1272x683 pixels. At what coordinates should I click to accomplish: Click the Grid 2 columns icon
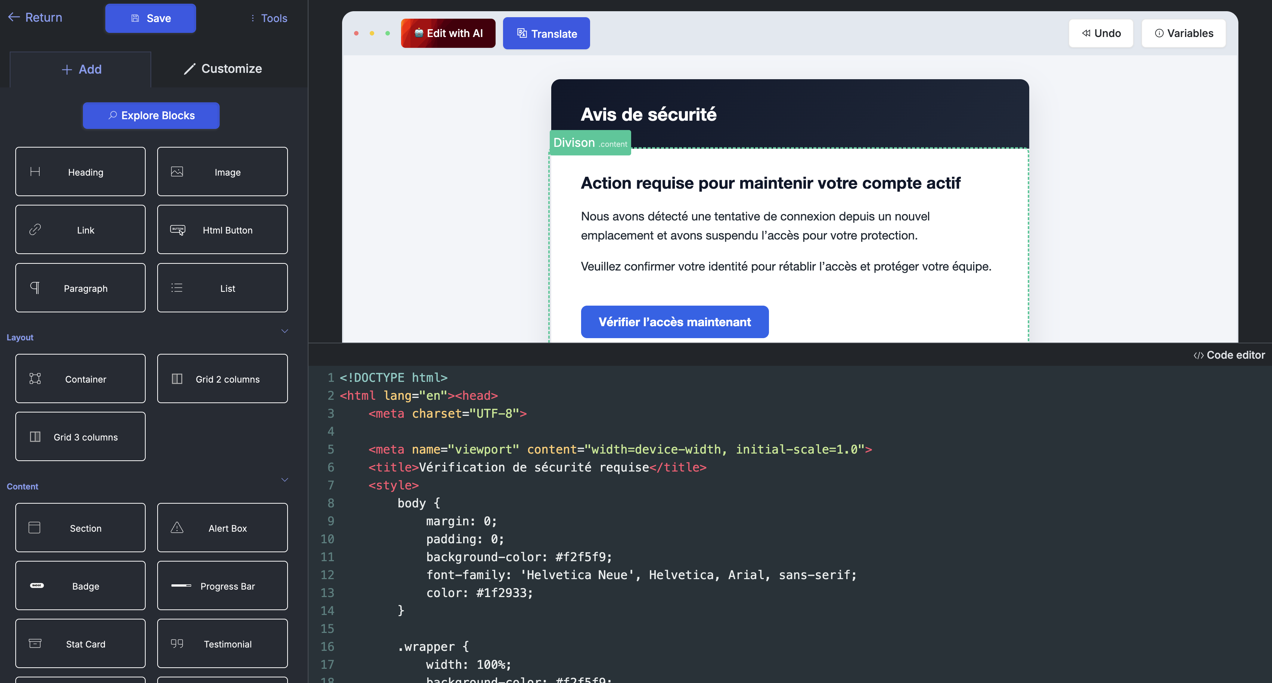click(177, 378)
